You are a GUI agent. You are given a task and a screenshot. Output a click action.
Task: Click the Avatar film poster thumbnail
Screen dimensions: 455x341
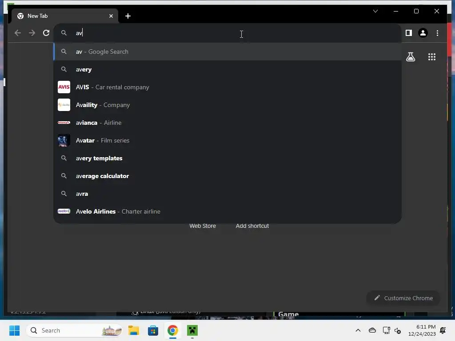click(64, 140)
